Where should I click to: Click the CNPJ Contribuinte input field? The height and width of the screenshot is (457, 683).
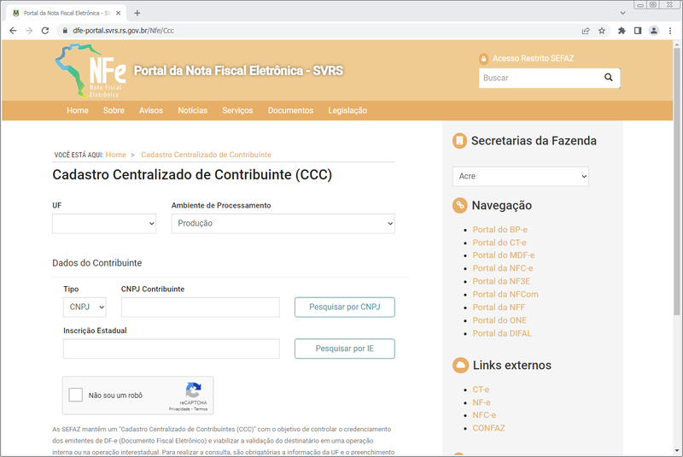[x=201, y=308]
